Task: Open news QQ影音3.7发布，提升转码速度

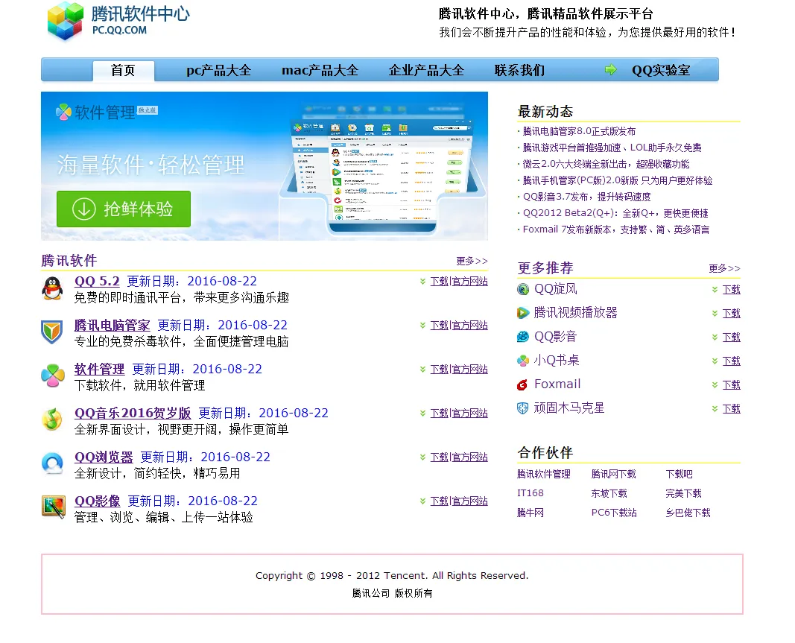Action: (586, 197)
